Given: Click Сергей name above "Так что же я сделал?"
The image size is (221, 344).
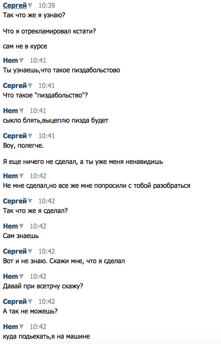Looking at the screenshot, I should [15, 201].
